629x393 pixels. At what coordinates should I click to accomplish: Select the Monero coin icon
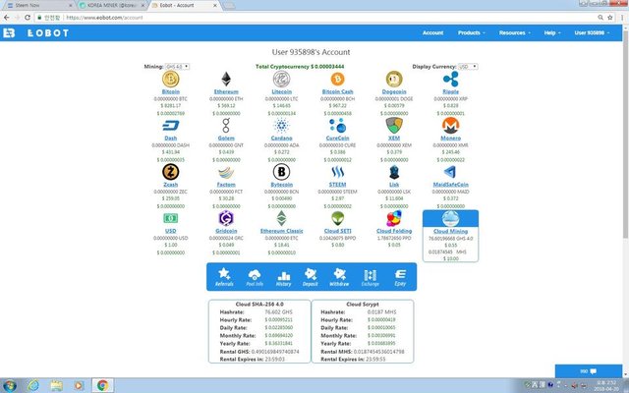point(450,126)
